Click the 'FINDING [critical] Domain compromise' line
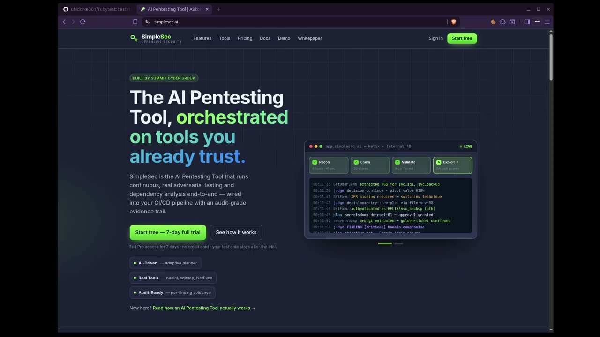 369,227
